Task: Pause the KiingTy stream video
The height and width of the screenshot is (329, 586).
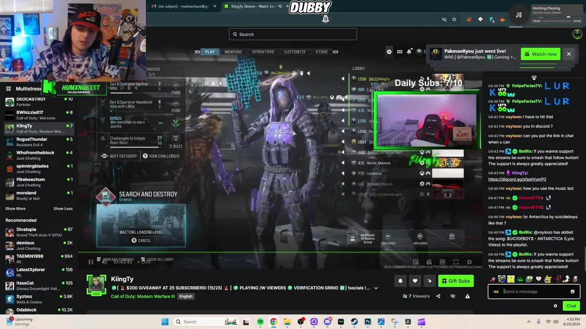Action: pos(91,262)
